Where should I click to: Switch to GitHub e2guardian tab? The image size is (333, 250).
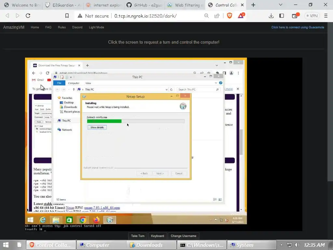144,5
